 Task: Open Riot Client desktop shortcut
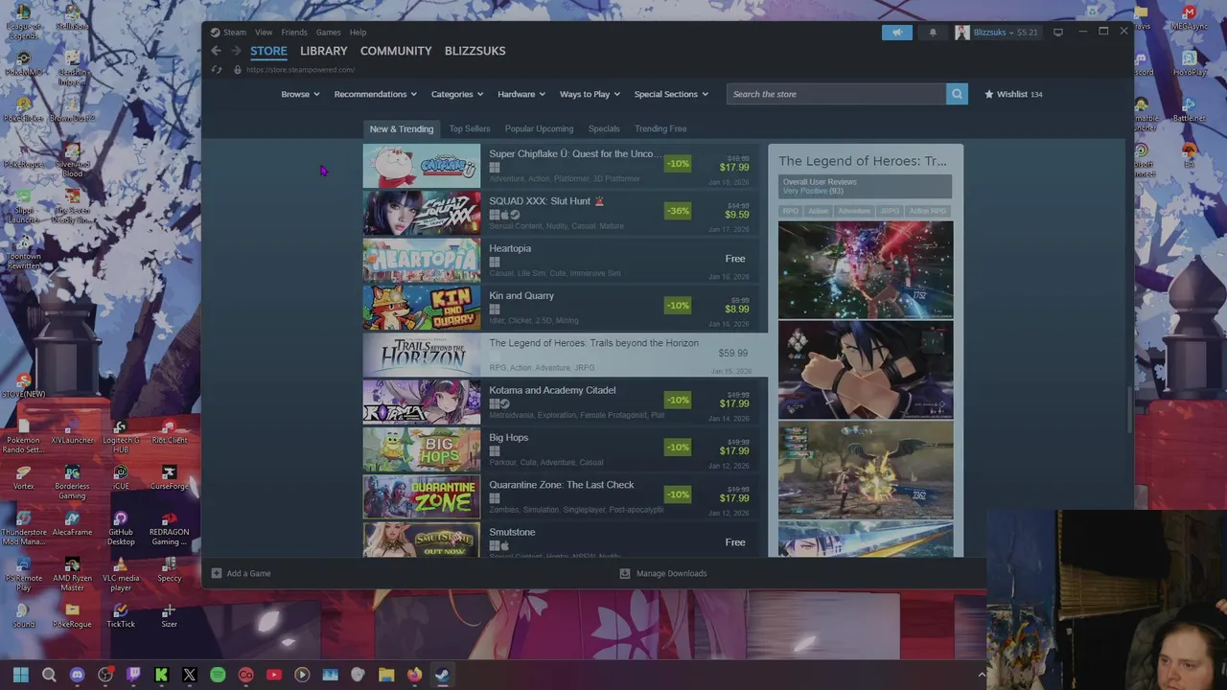click(169, 432)
